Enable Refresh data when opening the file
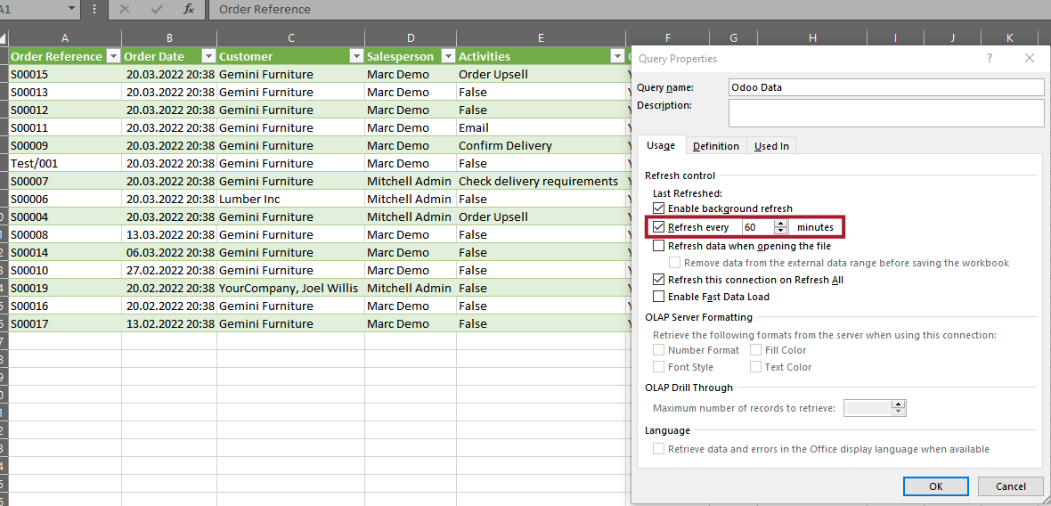This screenshot has width=1051, height=506. coord(659,246)
